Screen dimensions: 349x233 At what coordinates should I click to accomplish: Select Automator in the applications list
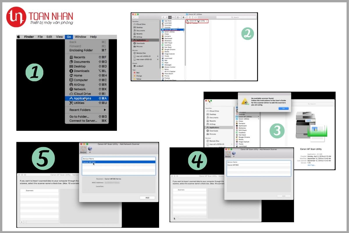168,23
